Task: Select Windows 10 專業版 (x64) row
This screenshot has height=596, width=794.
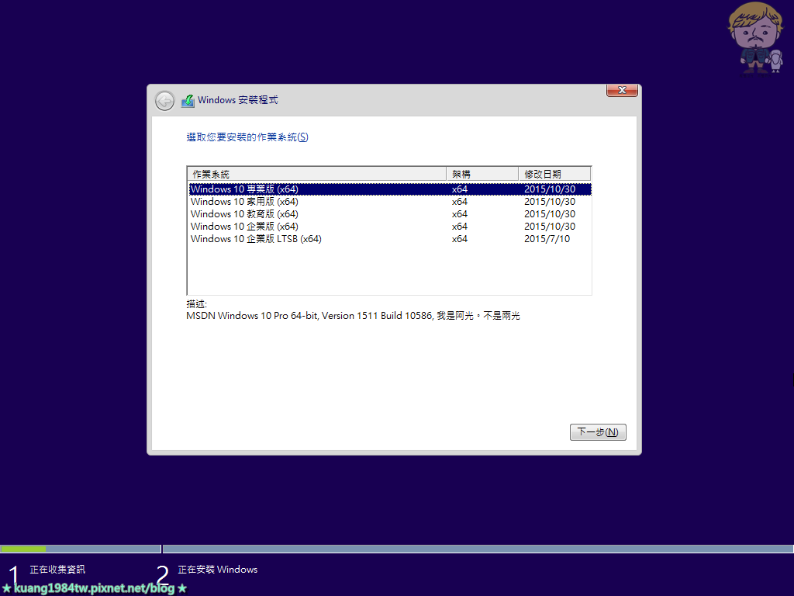Action: click(x=389, y=189)
